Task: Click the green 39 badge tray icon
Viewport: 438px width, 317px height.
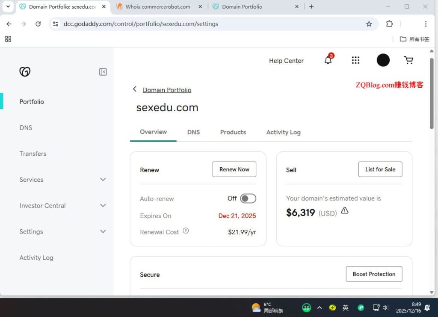Action: (306, 308)
